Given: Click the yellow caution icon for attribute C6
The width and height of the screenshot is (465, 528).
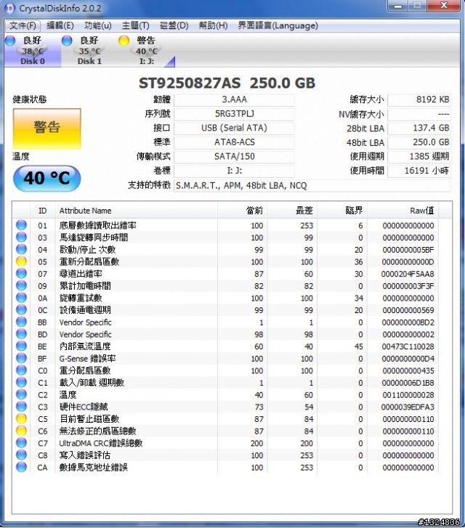Looking at the screenshot, I should click(21, 431).
